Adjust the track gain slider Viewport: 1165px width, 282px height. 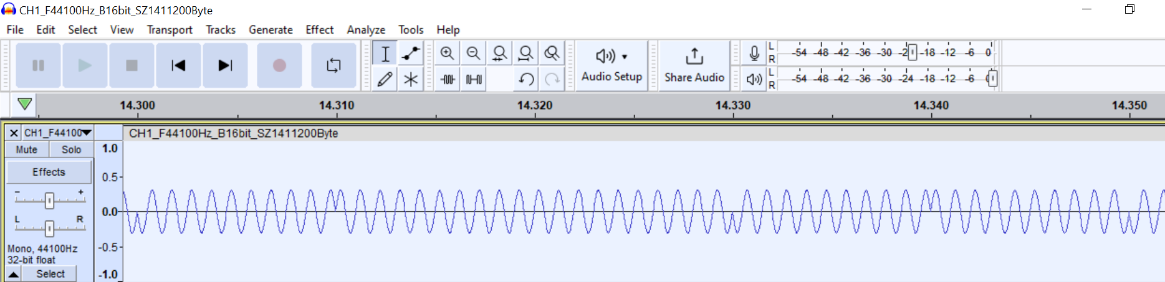tap(49, 200)
